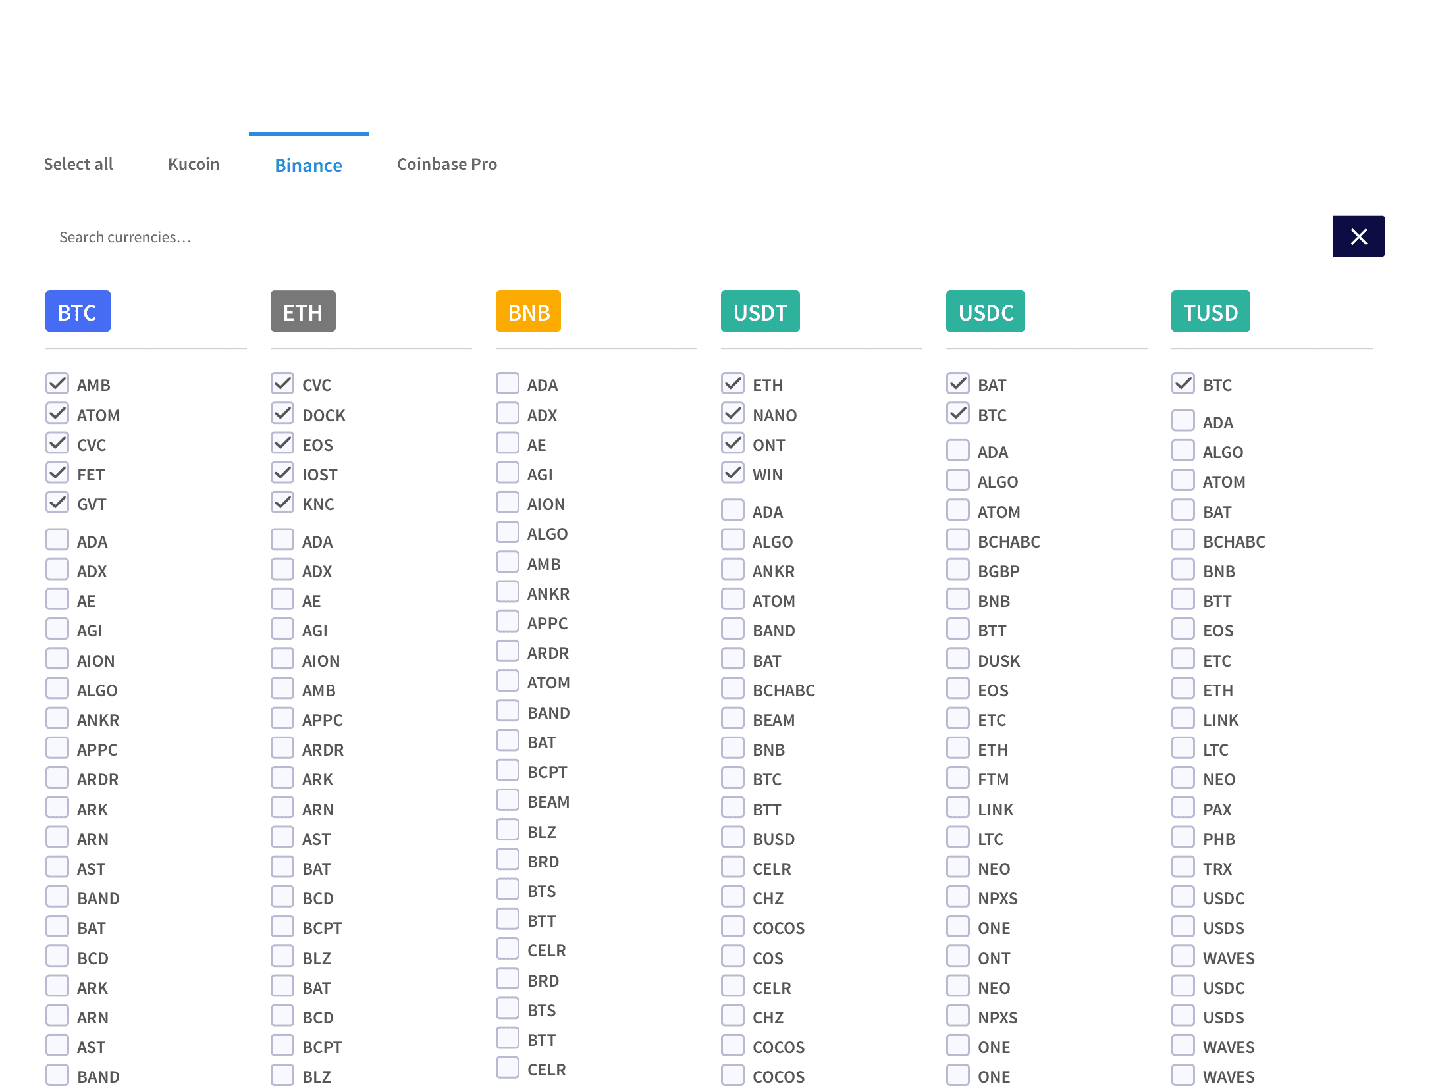The image size is (1438, 1086).
Task: Check AE in the BNB column
Action: (x=508, y=443)
